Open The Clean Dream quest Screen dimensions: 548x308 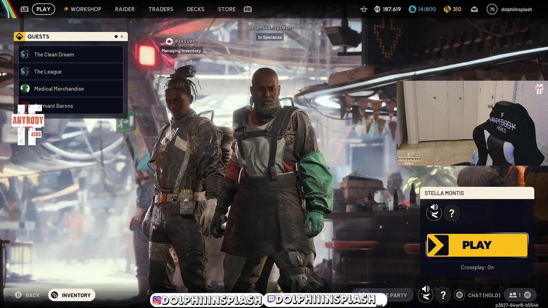[71, 54]
